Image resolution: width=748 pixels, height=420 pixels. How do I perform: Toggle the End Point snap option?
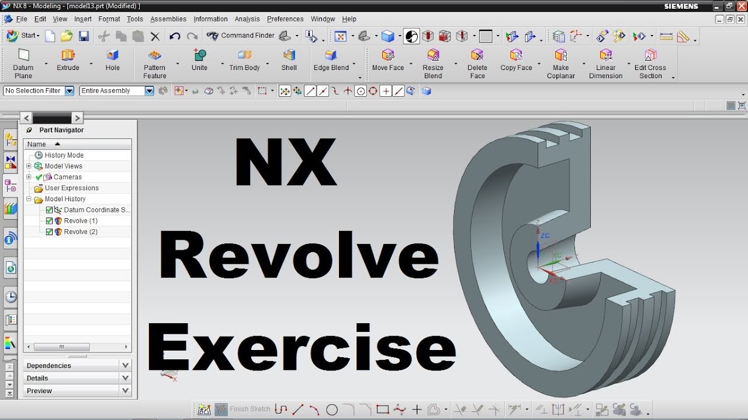310,91
